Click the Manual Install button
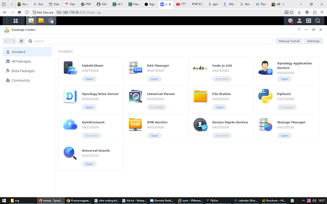Viewport: 327px width, 204px height. point(289,41)
